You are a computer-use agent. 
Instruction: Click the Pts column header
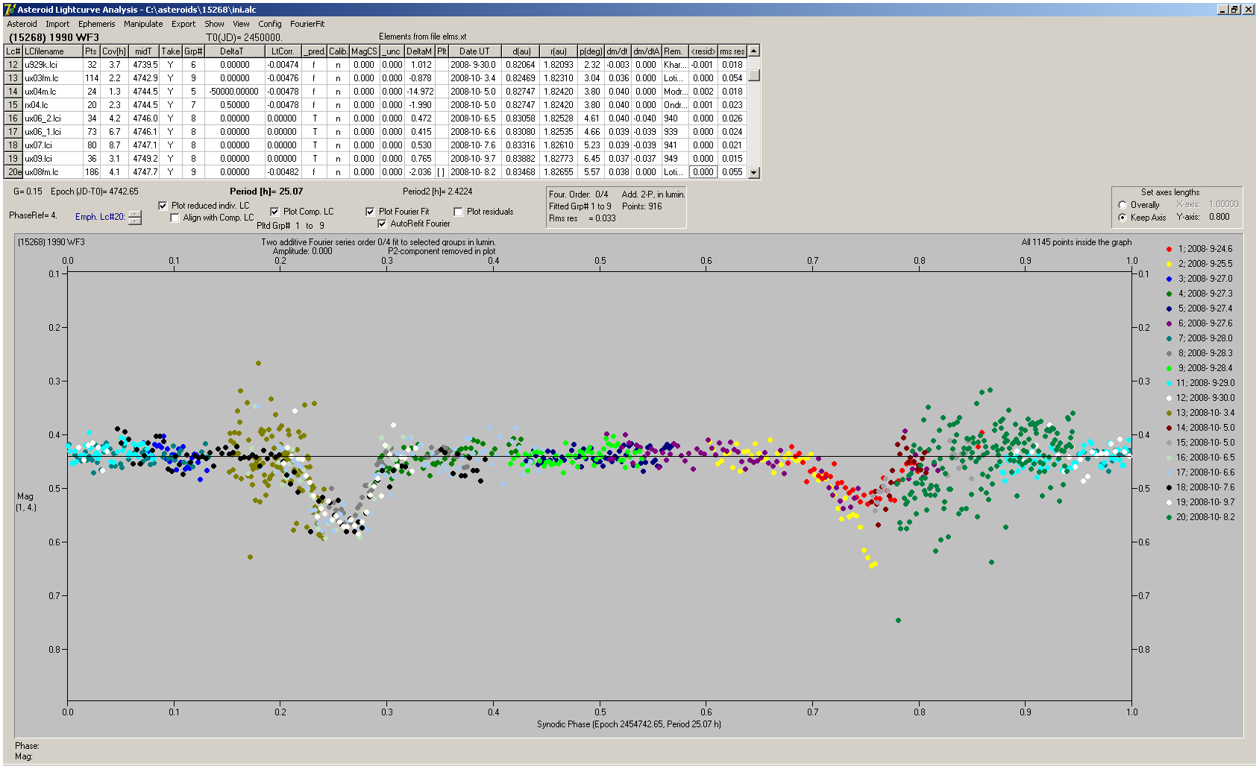pyautogui.click(x=91, y=51)
